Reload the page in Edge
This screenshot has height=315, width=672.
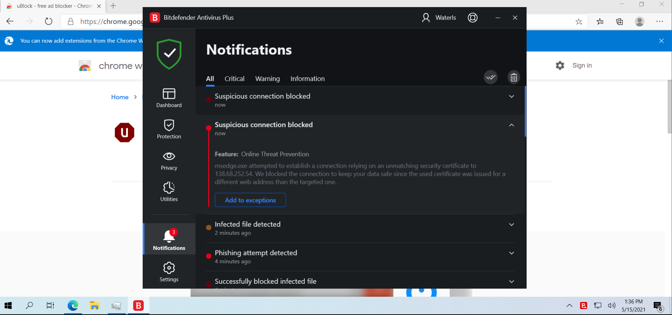pyautogui.click(x=49, y=21)
